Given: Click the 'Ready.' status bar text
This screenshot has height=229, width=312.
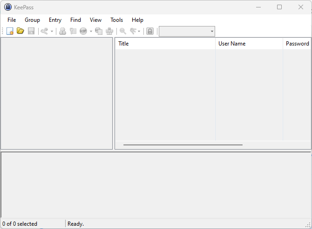Looking at the screenshot, I should click(x=75, y=224).
